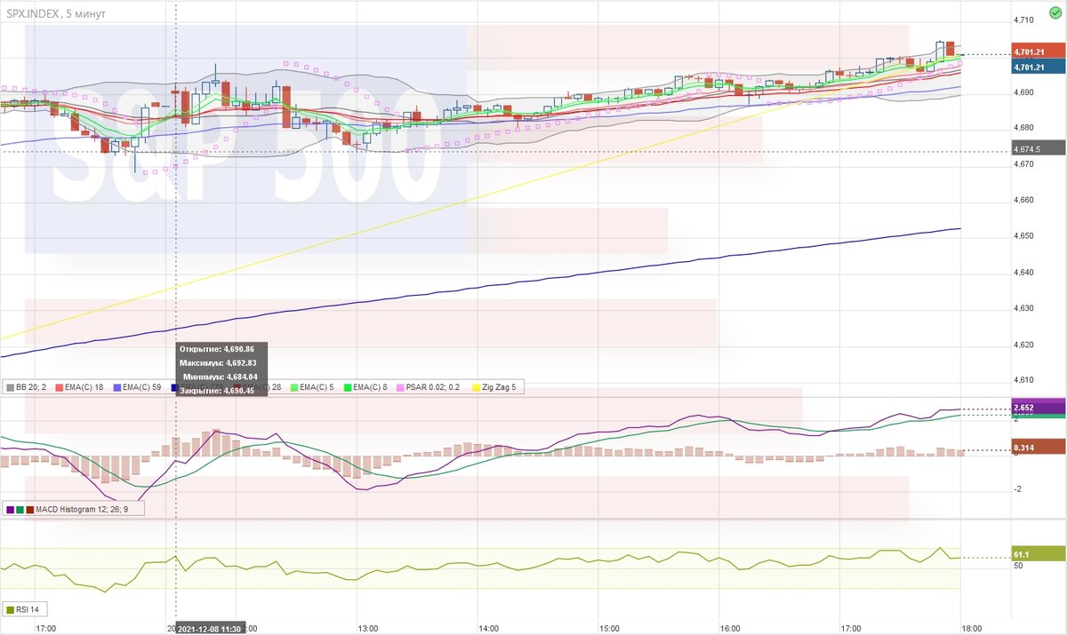Click the Максимум 4,692.83 tooltip line

tap(218, 363)
